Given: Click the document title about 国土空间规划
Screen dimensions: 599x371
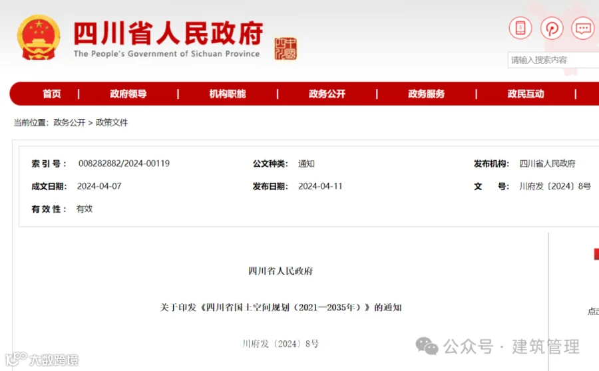Looking at the screenshot, I should point(281,307).
